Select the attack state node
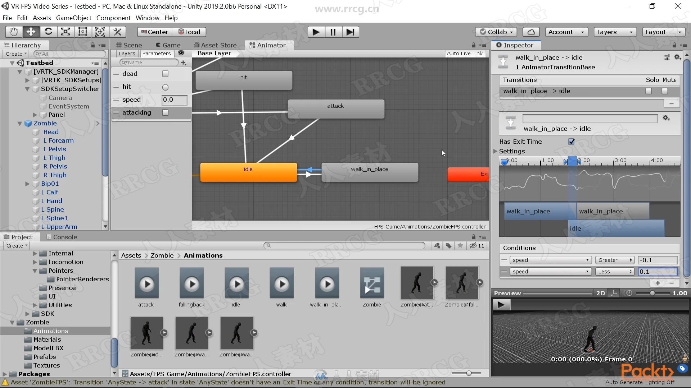This screenshot has width=691, height=388. pos(336,109)
